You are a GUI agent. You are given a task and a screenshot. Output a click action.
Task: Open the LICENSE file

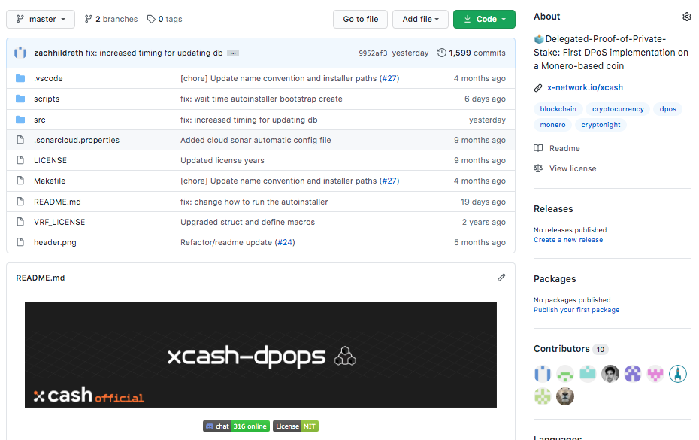point(50,160)
